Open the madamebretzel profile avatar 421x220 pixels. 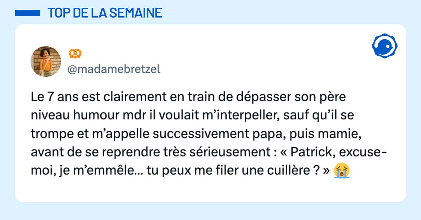(x=46, y=61)
